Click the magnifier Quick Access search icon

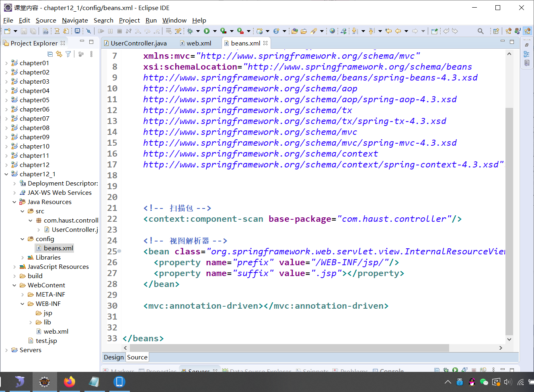pos(481,31)
